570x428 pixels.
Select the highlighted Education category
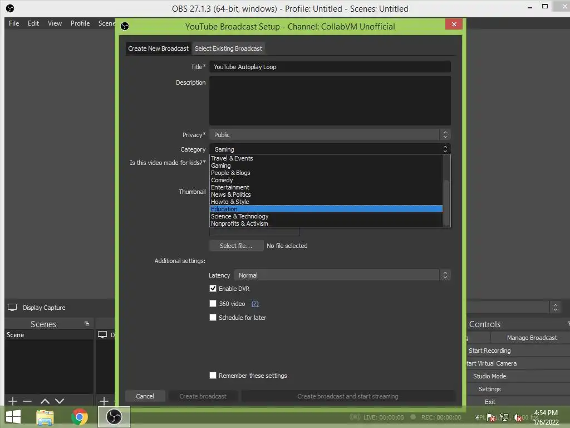click(326, 209)
